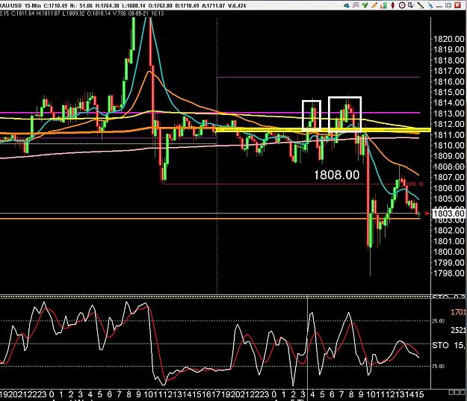
Task: Click the A:1711.07 ask value
Action: tap(214, 6)
